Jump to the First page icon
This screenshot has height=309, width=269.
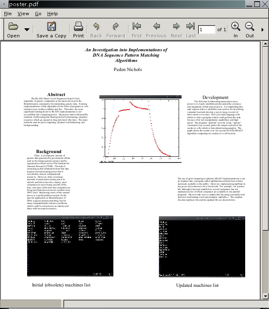[x=137, y=26]
